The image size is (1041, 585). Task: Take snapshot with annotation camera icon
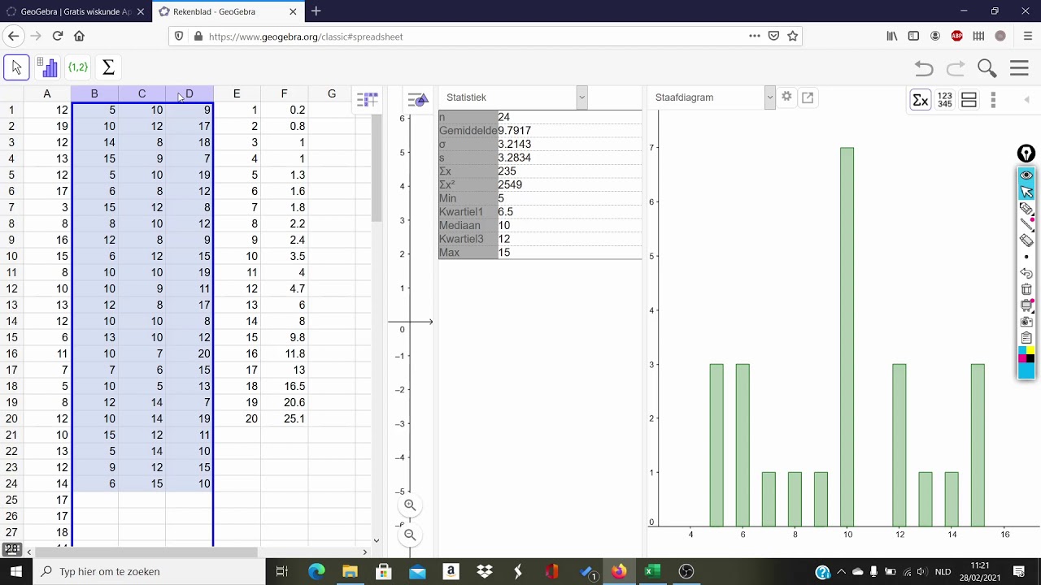[1026, 322]
